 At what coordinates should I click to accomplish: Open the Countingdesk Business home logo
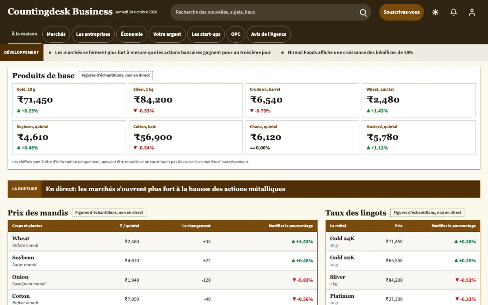tap(60, 12)
